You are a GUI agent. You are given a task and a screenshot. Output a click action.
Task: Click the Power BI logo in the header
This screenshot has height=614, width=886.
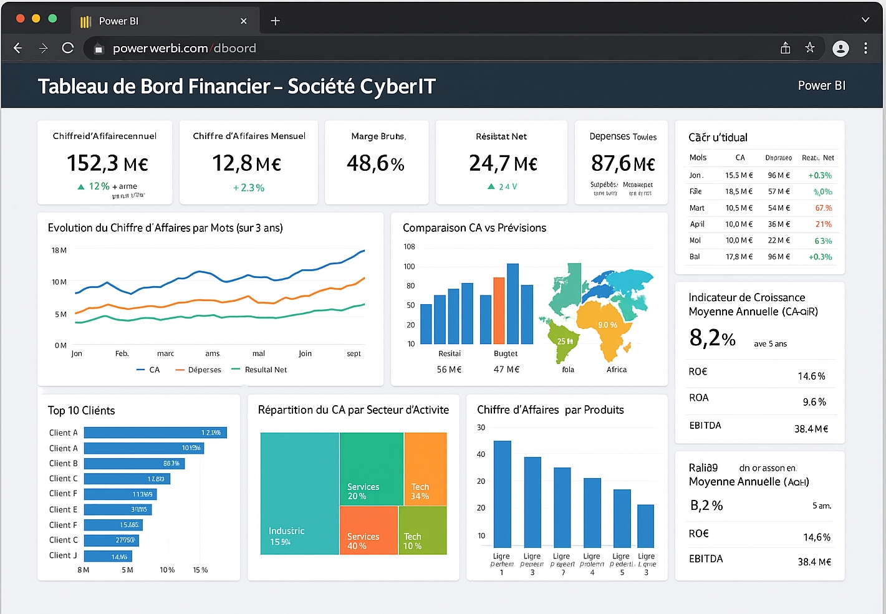click(821, 85)
